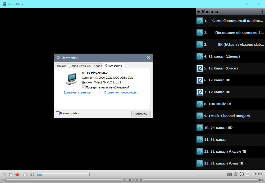Toggle the channel list panel icon

point(248,174)
